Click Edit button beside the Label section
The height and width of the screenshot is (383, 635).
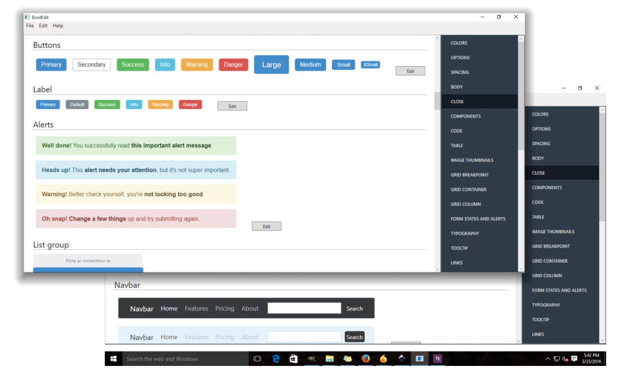coord(232,106)
